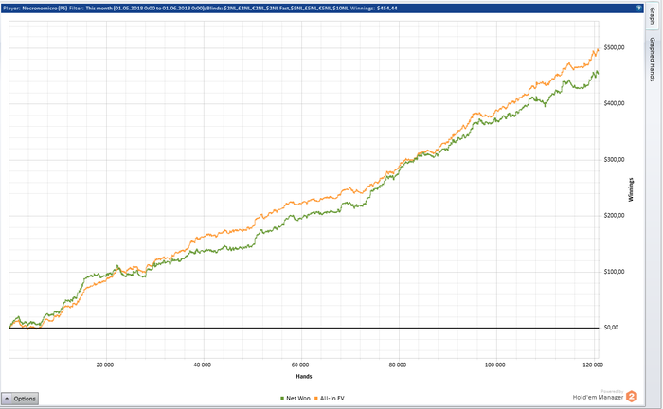The height and width of the screenshot is (409, 663).
Task: Click the 80 000 hands axis label
Action: 398,365
